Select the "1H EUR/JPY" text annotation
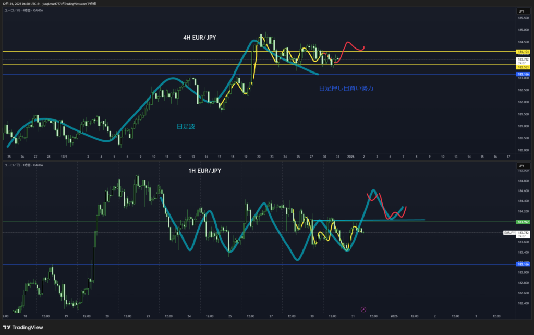Screen dimensions: 534x335 tap(201, 170)
